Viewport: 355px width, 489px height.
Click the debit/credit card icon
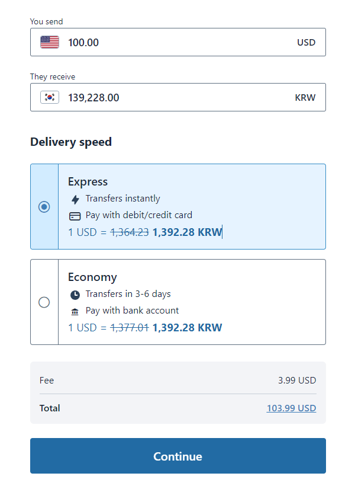(75, 216)
